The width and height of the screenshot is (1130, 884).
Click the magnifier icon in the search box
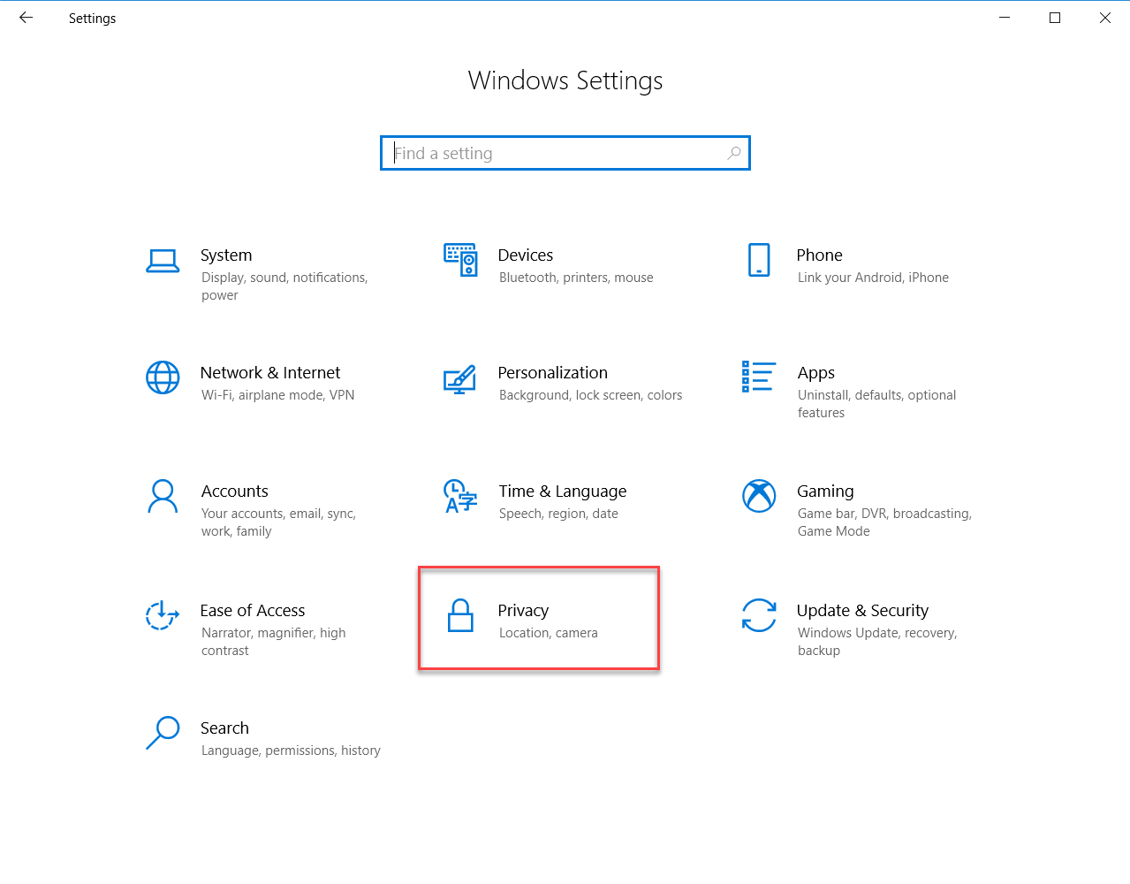pos(733,153)
